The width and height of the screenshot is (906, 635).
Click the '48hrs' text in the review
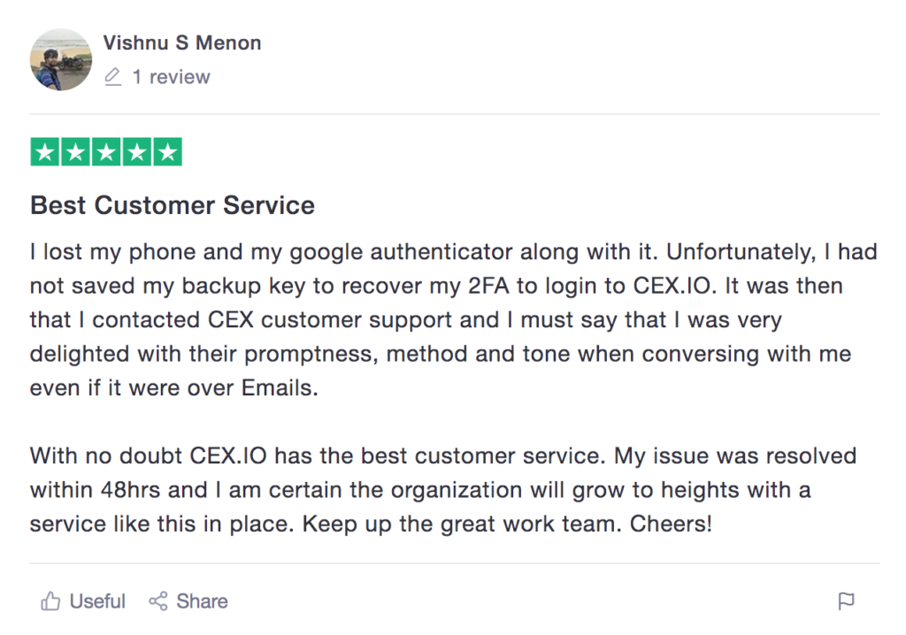point(131,490)
